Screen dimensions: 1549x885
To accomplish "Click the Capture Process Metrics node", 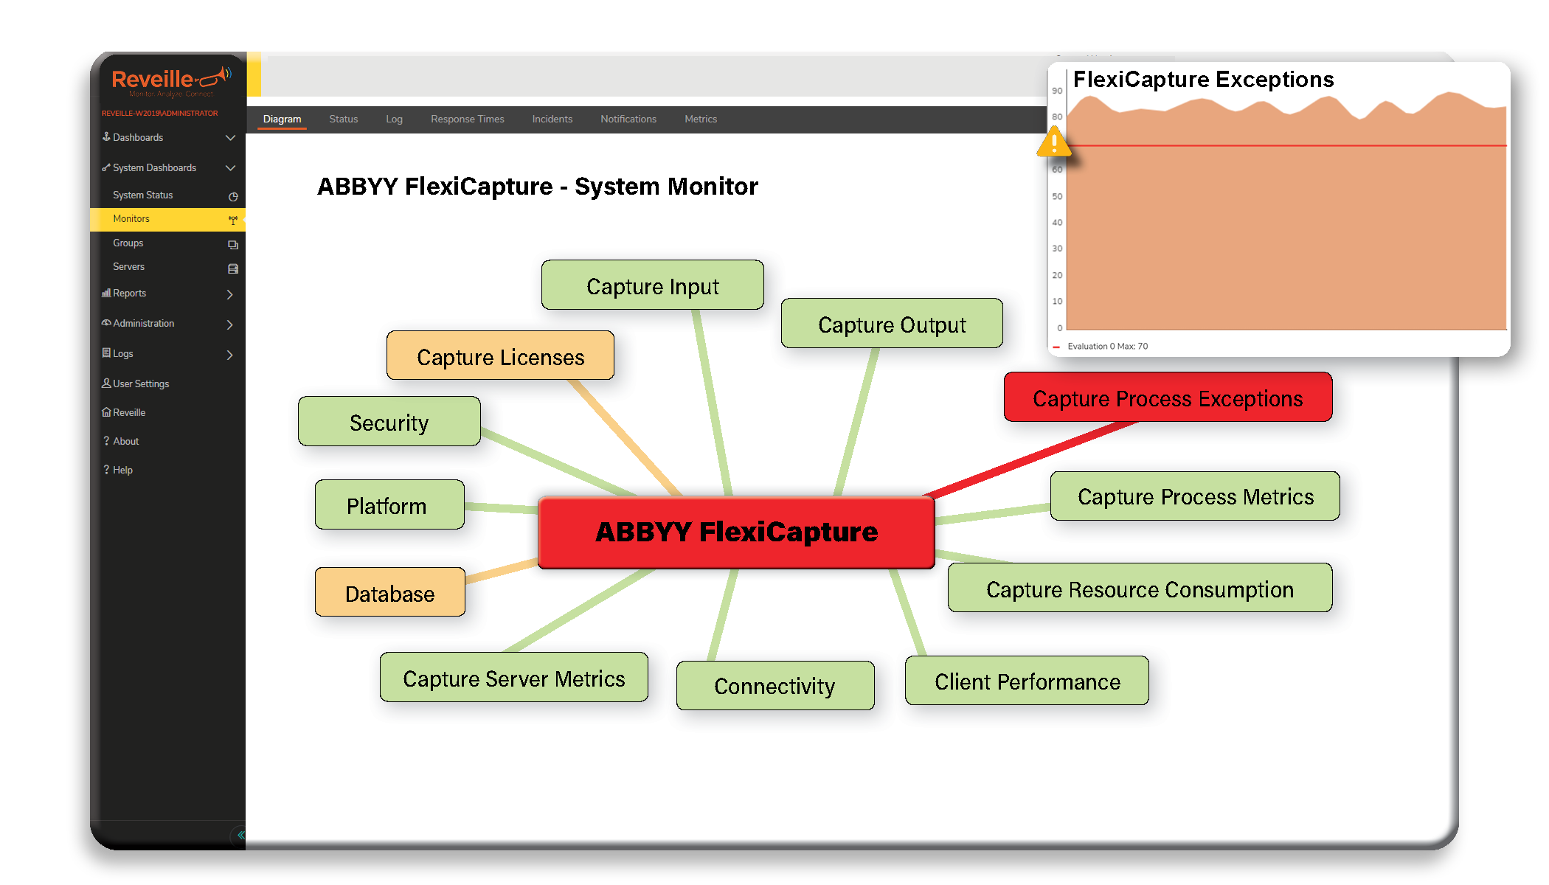I will 1195,496.
